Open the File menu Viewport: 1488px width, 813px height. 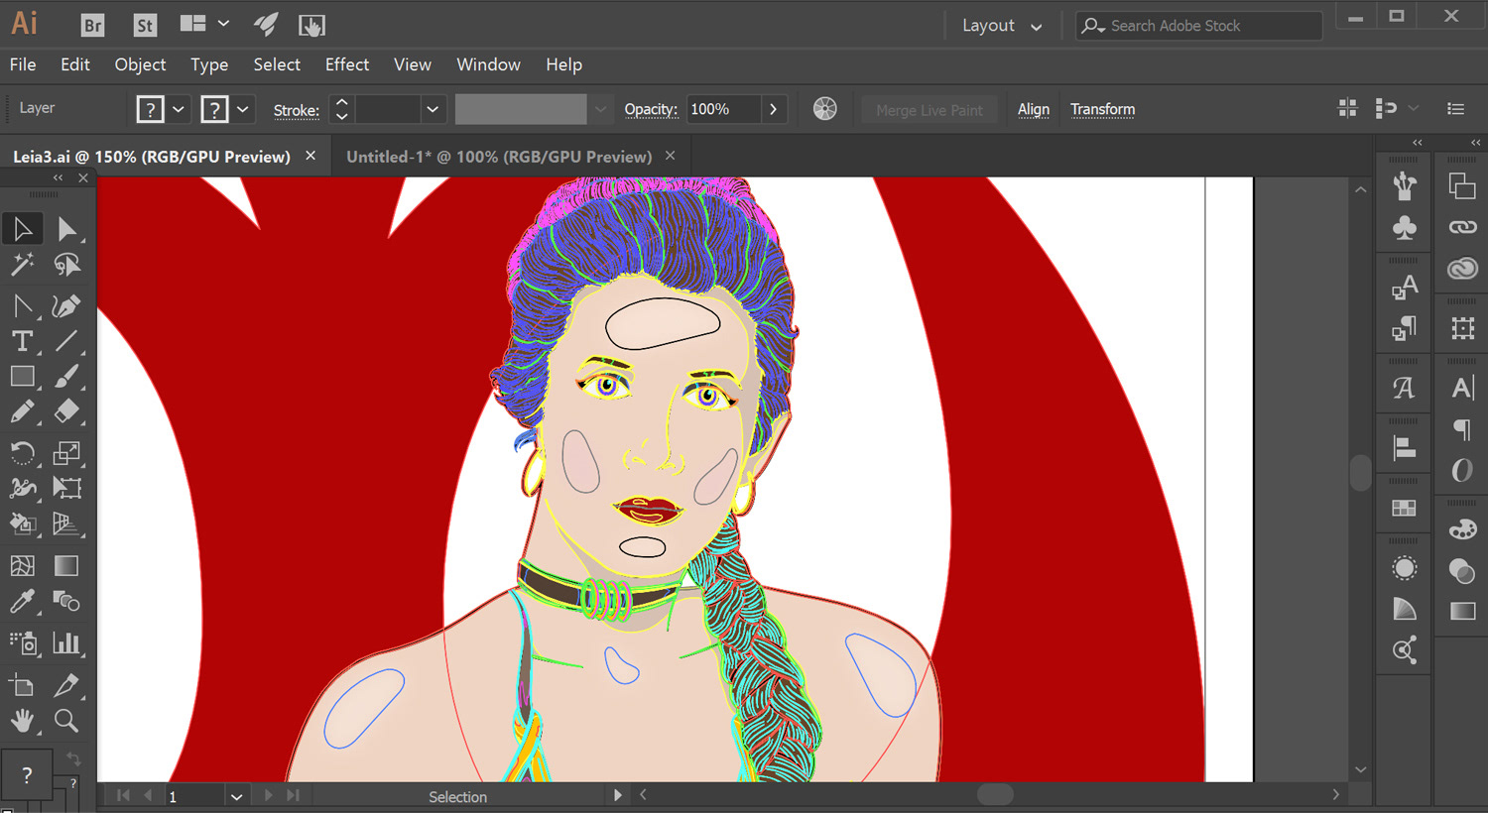23,64
